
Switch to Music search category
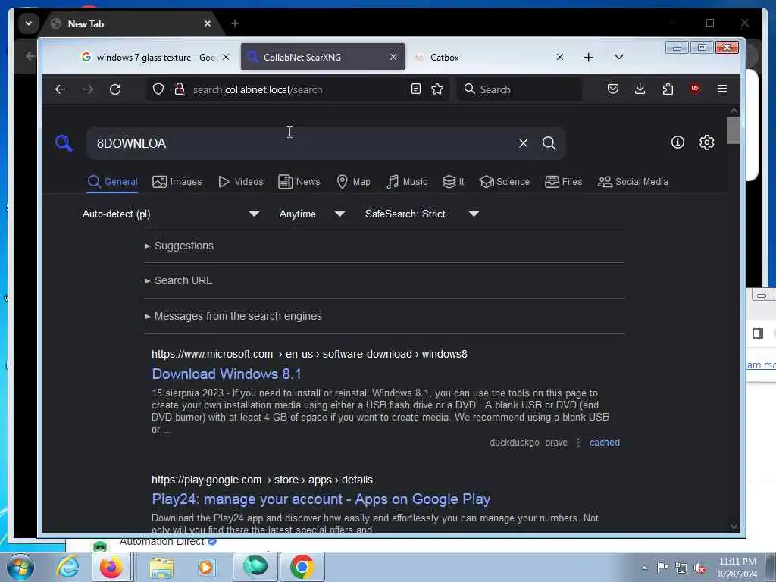[x=407, y=182]
